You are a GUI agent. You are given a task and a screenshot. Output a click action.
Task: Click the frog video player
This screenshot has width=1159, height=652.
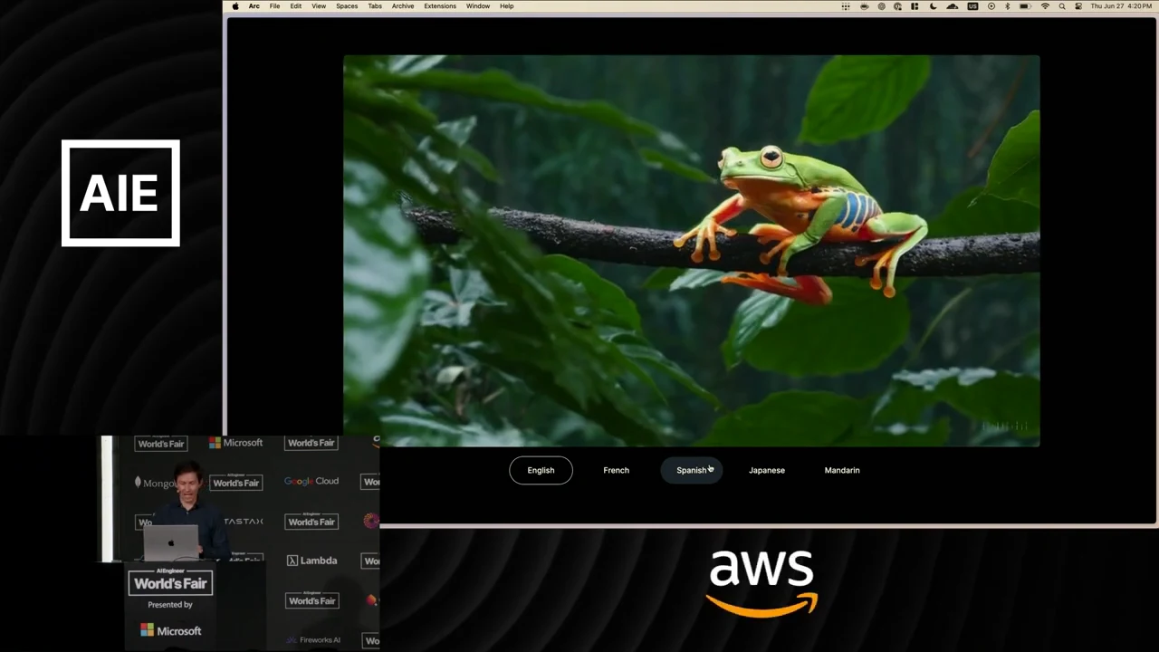[x=692, y=251]
